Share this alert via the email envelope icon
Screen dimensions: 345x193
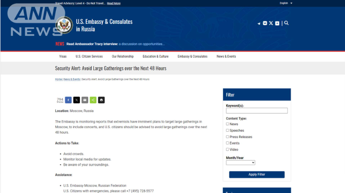85,100
